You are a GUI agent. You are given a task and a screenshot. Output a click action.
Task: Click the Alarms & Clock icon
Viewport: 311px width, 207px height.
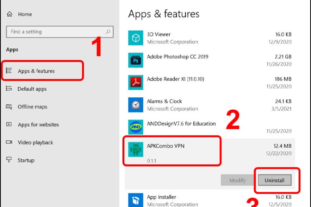pos(136,105)
